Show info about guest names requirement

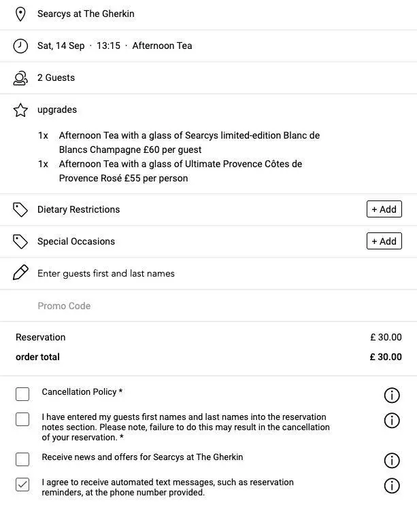point(392,421)
